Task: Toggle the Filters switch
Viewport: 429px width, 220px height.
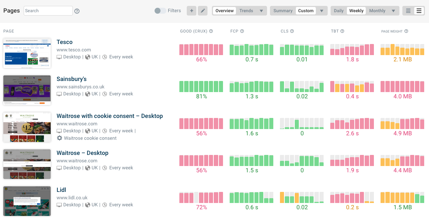Action: click(x=160, y=11)
